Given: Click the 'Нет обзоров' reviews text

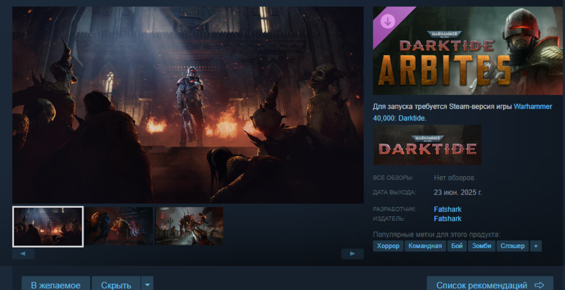Looking at the screenshot, I should [454, 178].
